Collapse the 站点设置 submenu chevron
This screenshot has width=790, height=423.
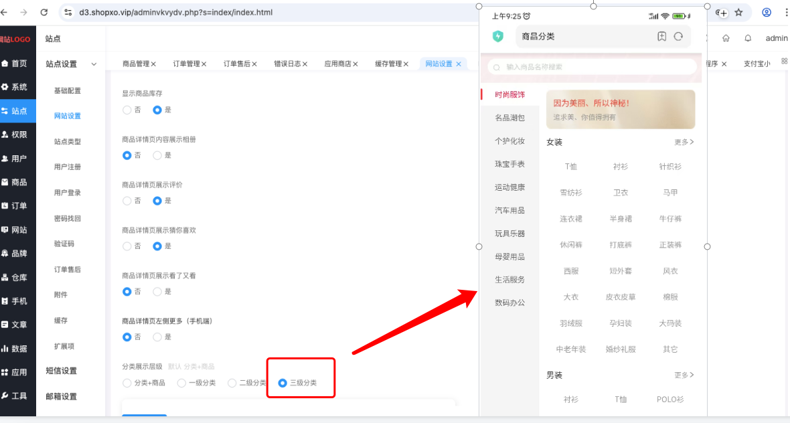[94, 64]
